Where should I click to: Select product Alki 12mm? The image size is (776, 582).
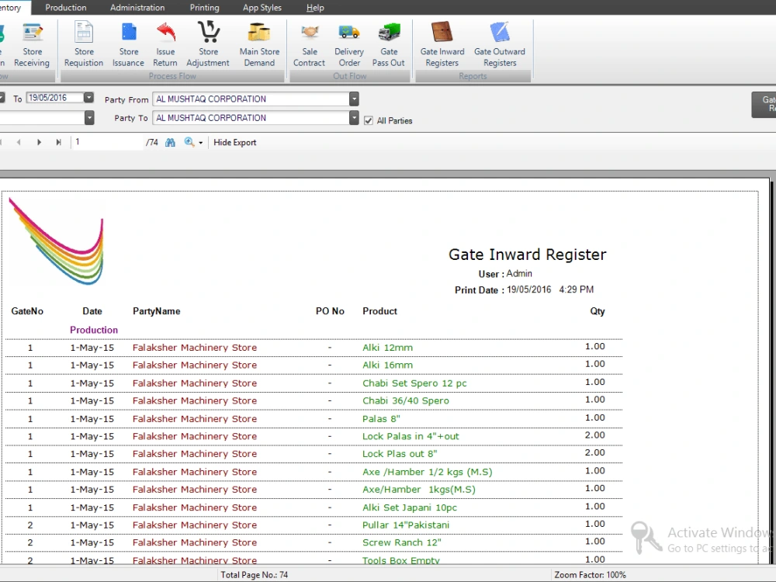(387, 348)
